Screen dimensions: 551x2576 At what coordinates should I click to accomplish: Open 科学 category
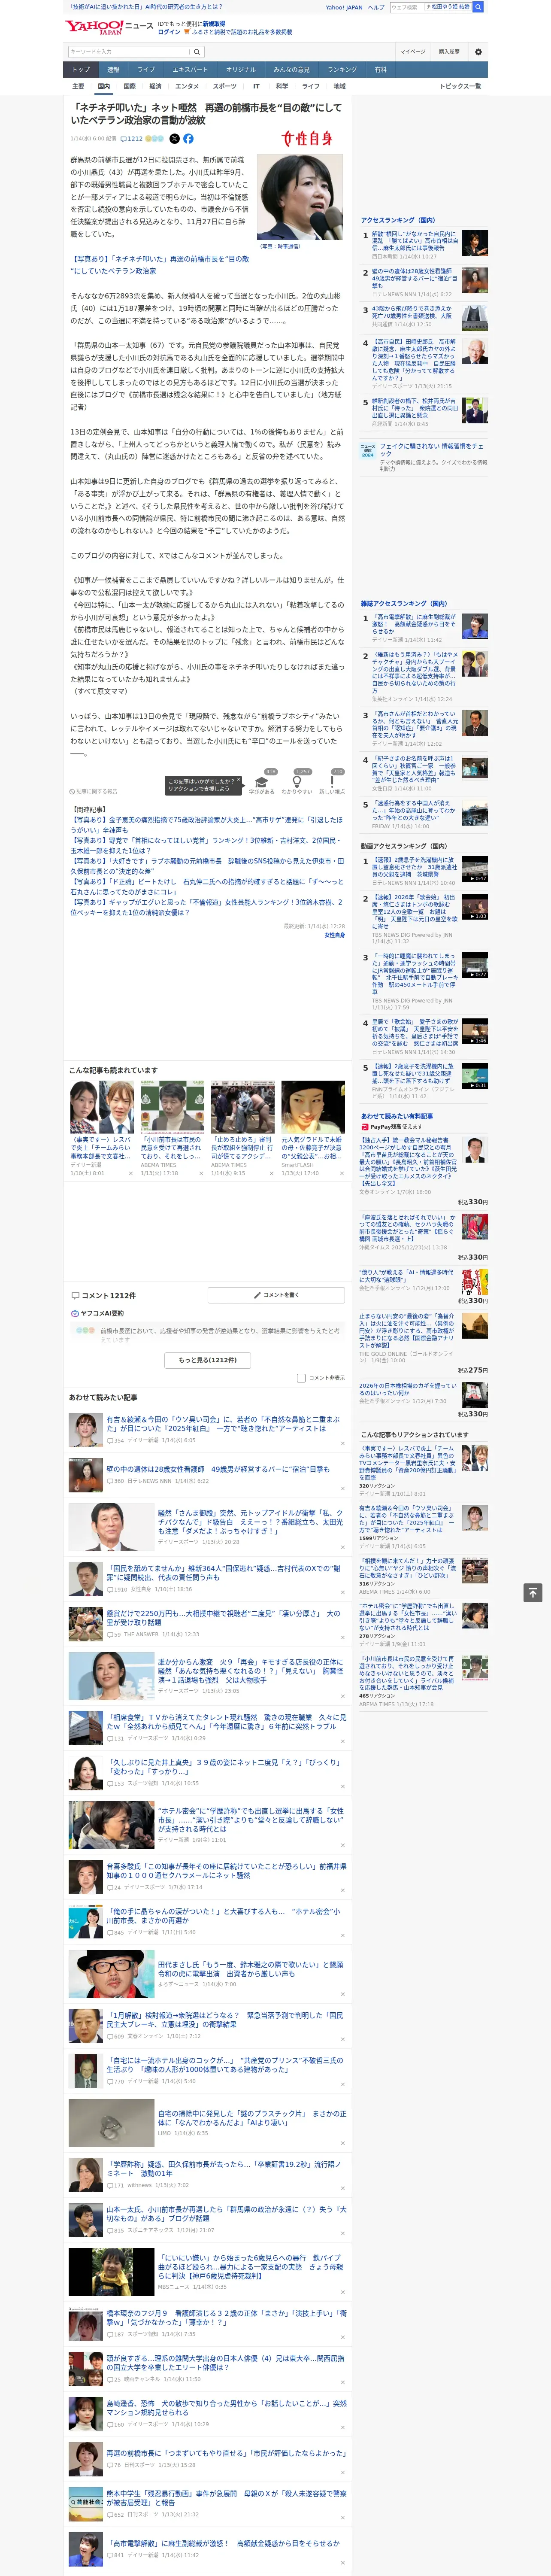[x=282, y=86]
